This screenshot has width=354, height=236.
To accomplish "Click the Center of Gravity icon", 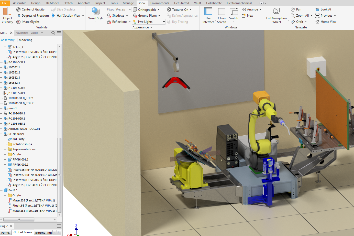I will point(18,9).
